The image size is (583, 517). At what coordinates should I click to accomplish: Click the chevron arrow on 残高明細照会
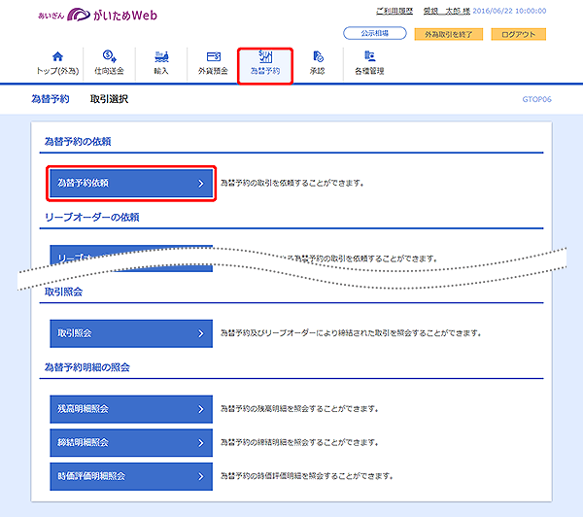[x=201, y=409]
